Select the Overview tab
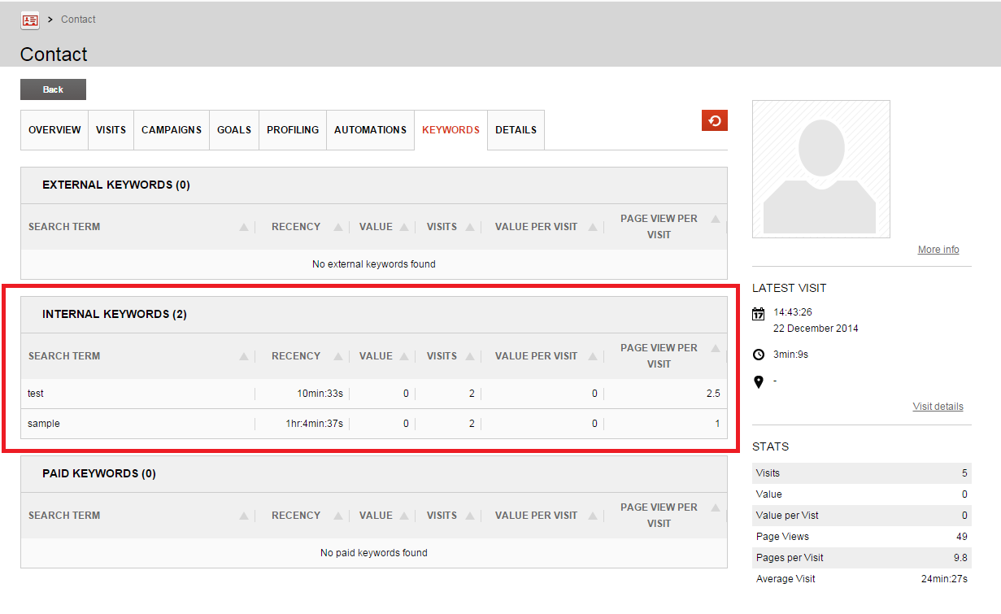The width and height of the screenshot is (1001, 614). pyautogui.click(x=54, y=129)
